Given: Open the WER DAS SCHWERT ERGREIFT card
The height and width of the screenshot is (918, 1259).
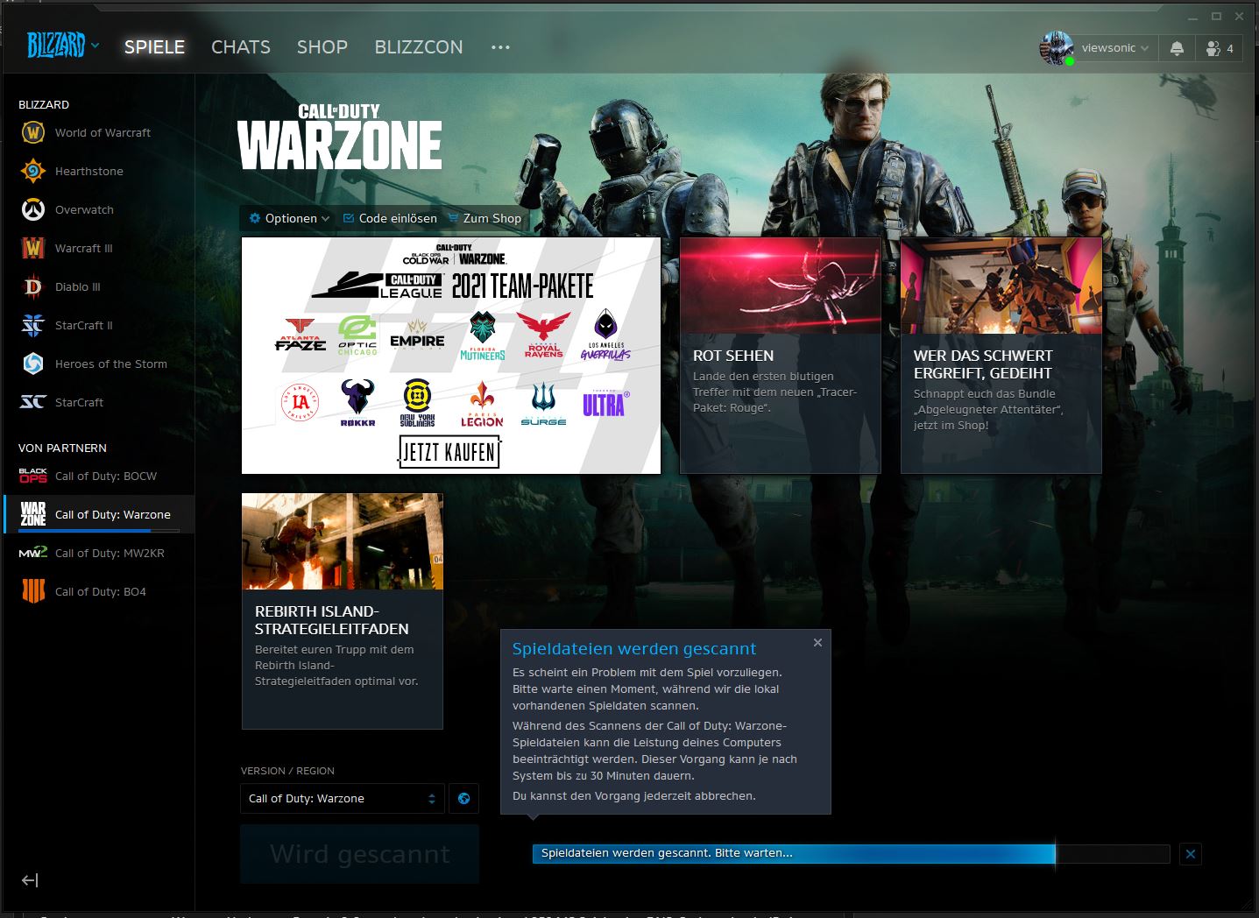Looking at the screenshot, I should (x=1001, y=356).
